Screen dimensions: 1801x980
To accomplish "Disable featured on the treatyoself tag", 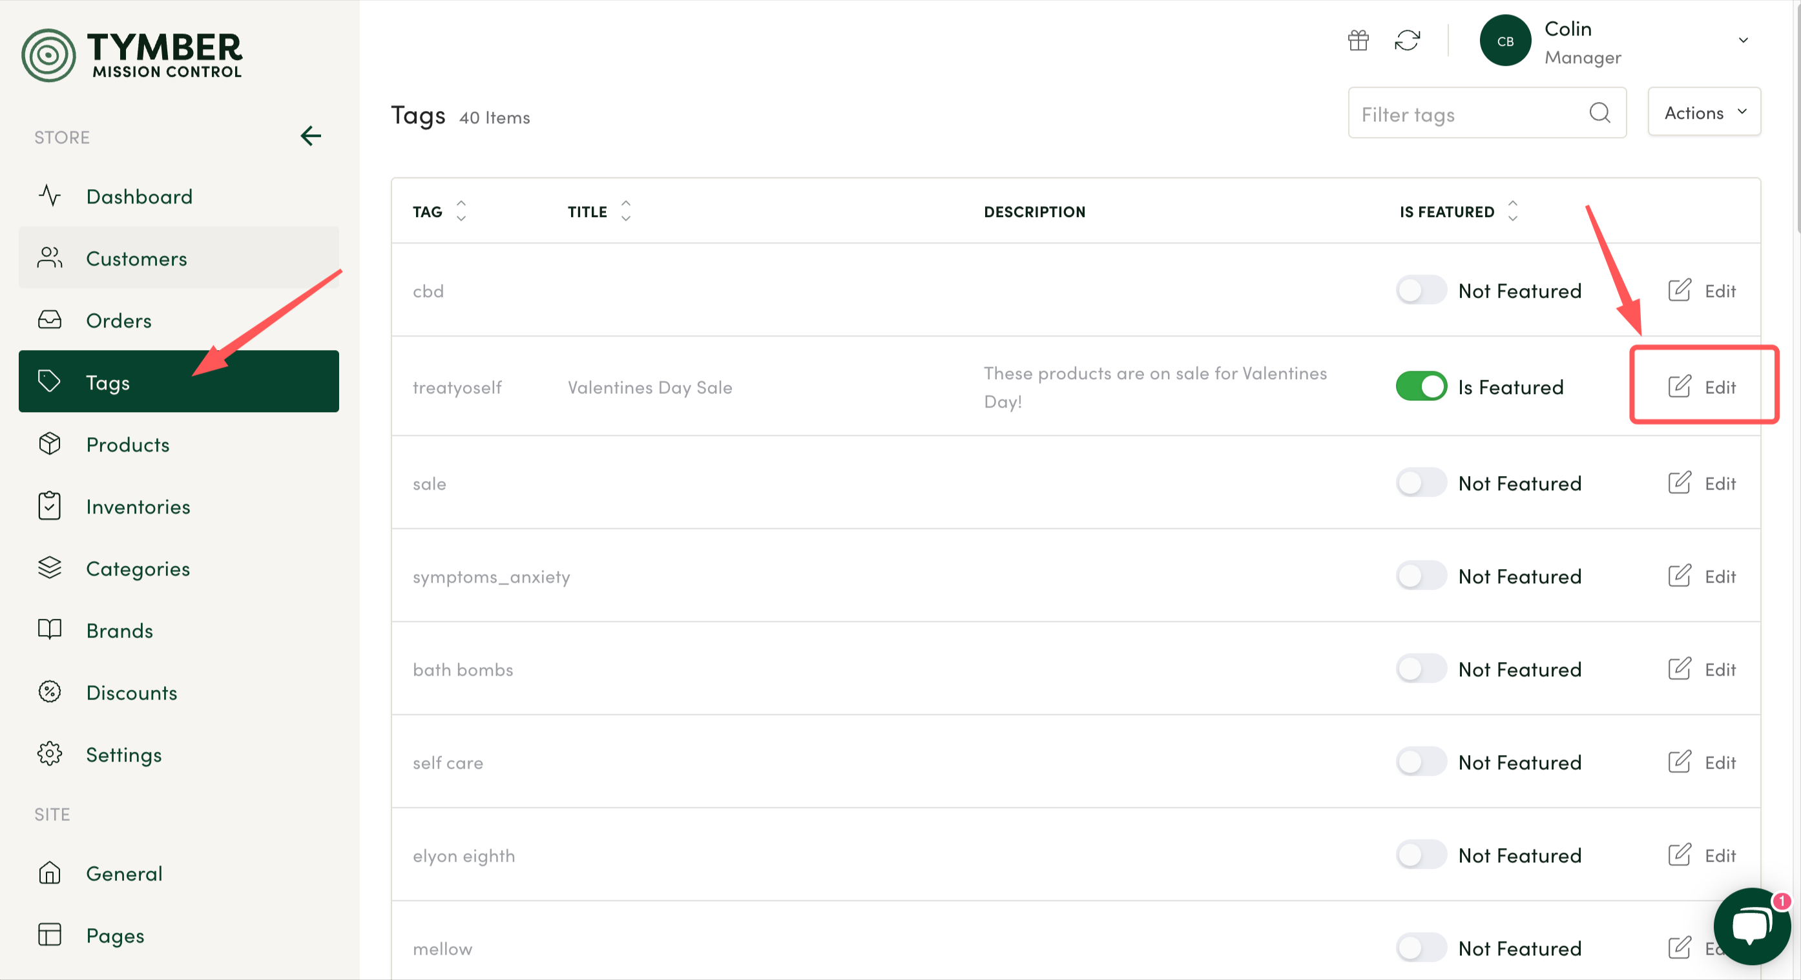I will coord(1420,386).
